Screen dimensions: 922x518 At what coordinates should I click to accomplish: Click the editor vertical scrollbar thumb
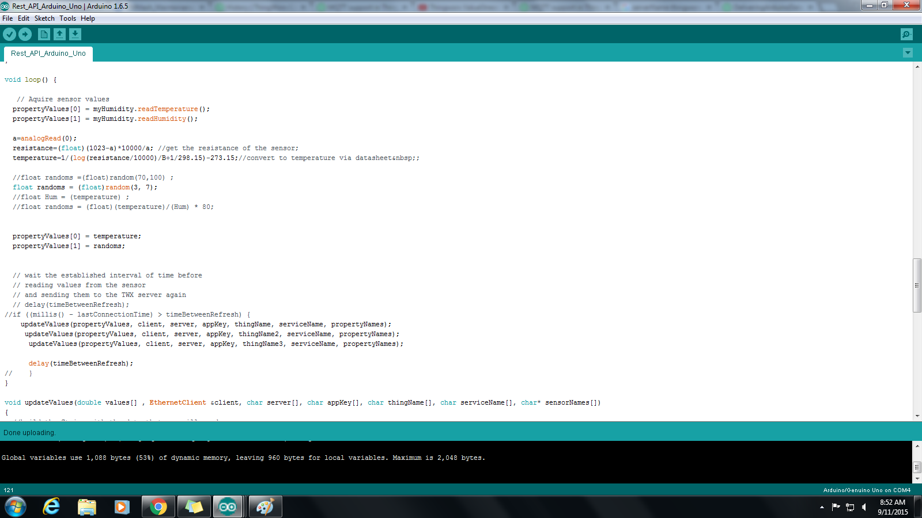tap(917, 285)
